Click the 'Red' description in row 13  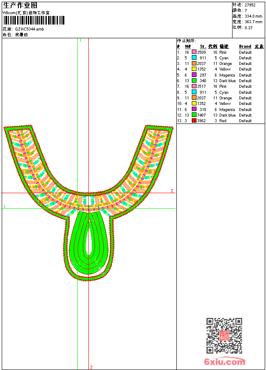[x=223, y=121]
